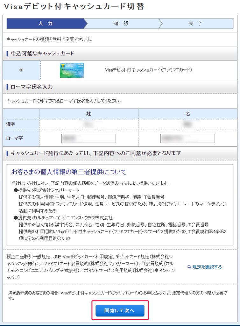
Task: Click the 姓 column header
Action: click(89, 114)
